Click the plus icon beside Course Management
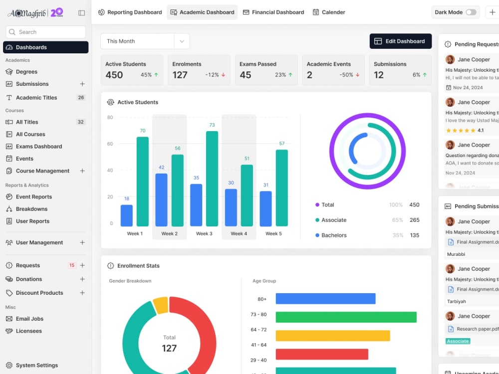 [82, 171]
